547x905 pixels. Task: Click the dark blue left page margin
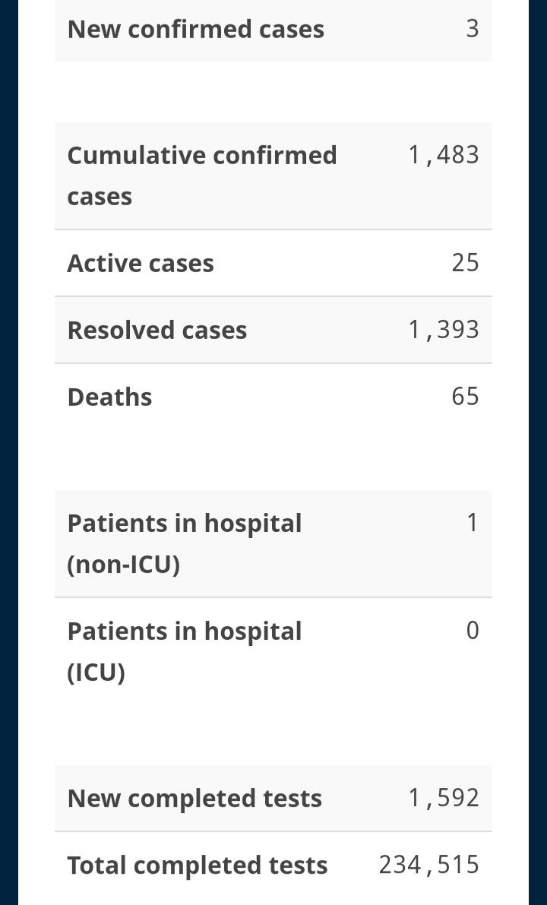click(x=8, y=453)
